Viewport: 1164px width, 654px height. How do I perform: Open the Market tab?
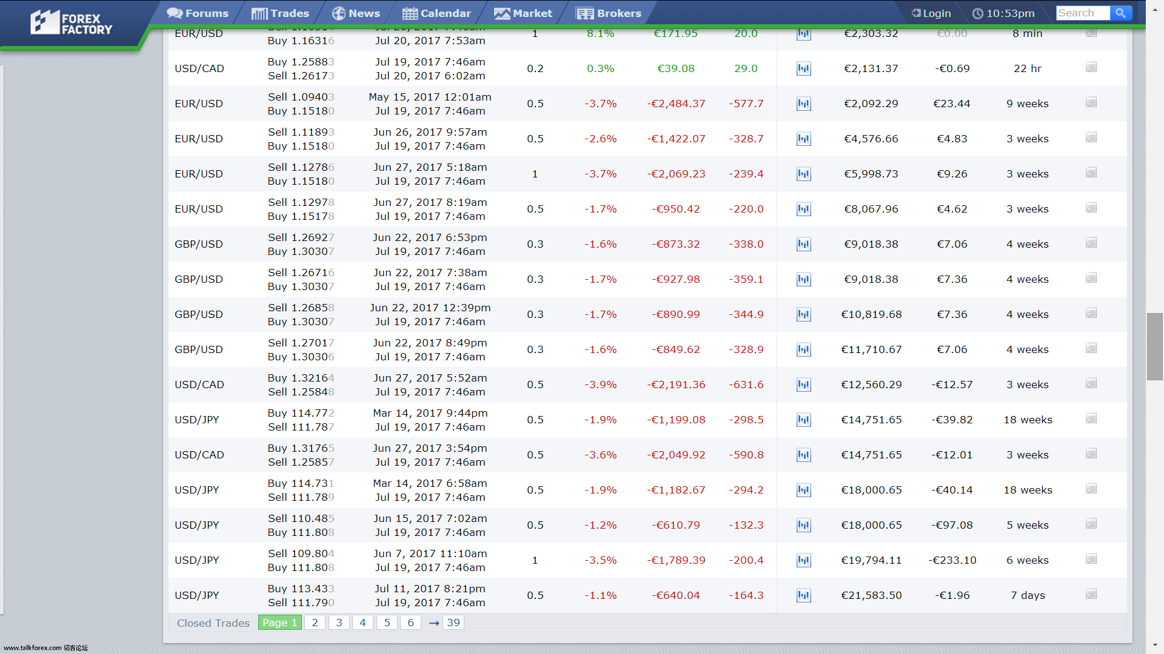click(x=523, y=13)
